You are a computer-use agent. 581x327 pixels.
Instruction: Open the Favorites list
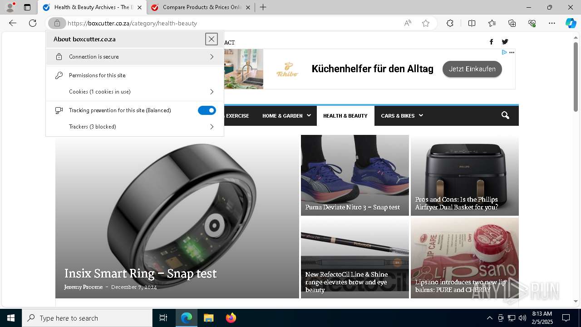pyautogui.click(x=492, y=23)
